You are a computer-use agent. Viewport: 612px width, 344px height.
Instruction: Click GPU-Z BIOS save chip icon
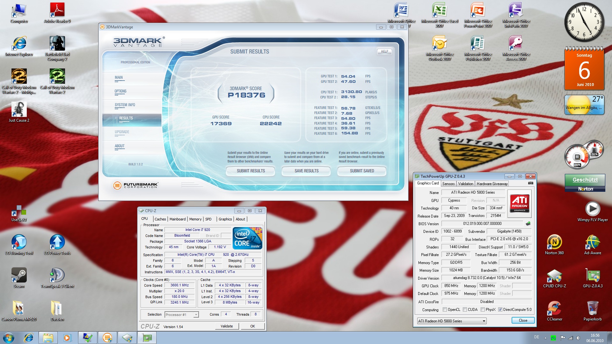[x=528, y=223]
